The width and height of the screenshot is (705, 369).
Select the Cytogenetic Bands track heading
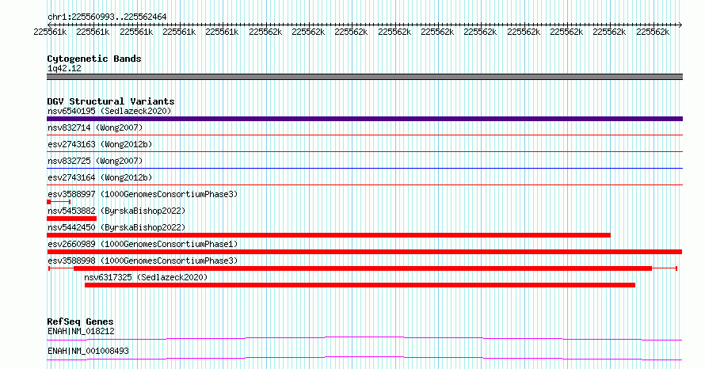(94, 59)
